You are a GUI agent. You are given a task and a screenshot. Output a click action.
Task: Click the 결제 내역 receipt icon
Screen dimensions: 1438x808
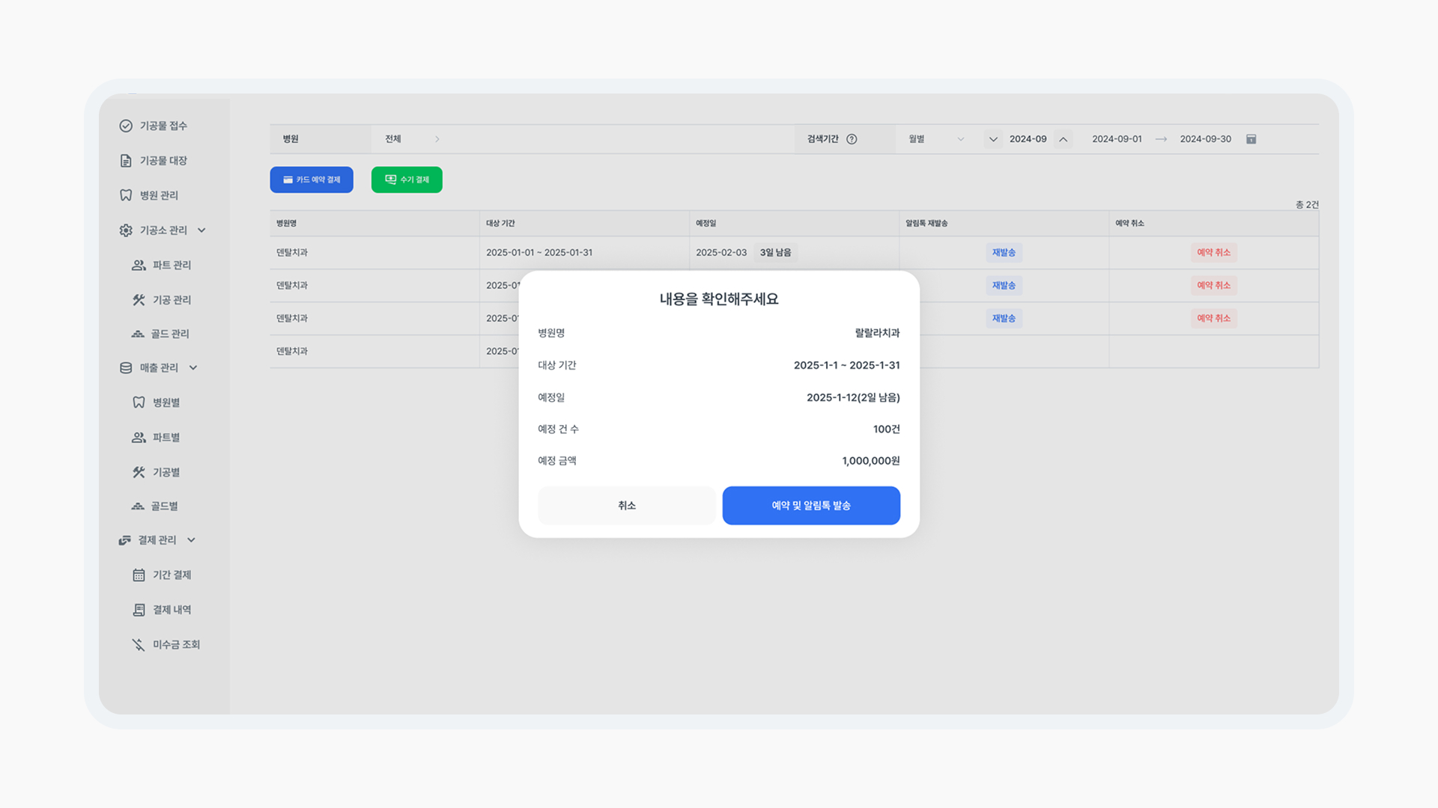(x=139, y=610)
